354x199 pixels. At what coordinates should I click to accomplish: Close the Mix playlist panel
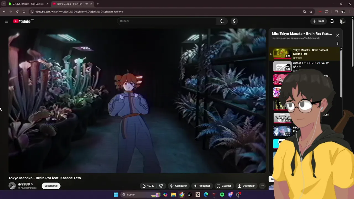[338, 35]
